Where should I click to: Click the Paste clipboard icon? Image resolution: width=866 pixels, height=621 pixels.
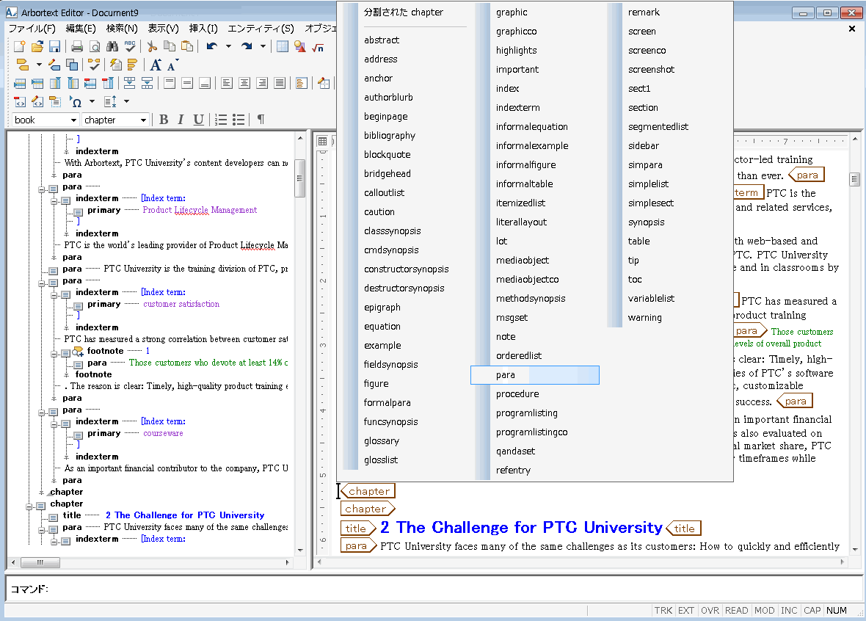click(x=187, y=46)
